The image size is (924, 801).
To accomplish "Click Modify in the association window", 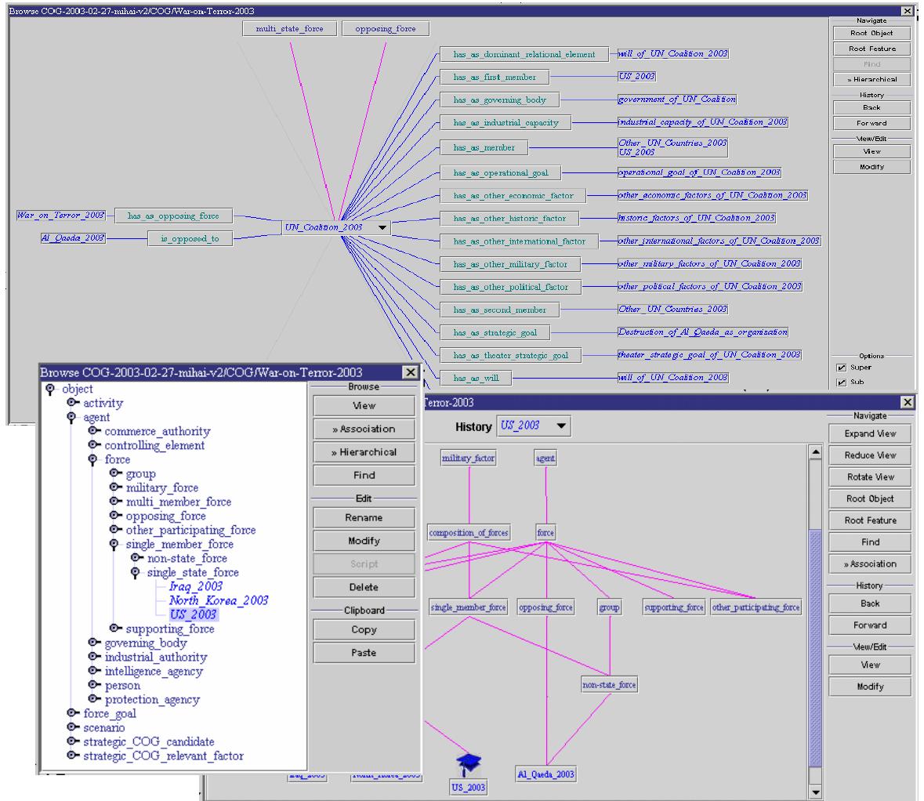I will coord(871,167).
